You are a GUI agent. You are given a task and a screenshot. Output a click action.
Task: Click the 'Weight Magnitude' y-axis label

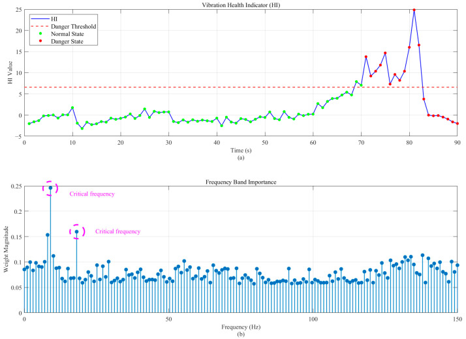(6, 249)
